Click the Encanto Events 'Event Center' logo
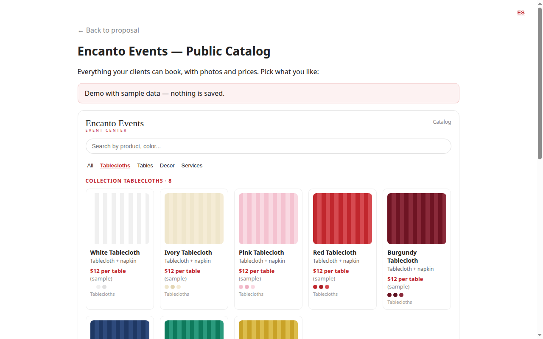The width and height of the screenshot is (543, 339). 115,125
